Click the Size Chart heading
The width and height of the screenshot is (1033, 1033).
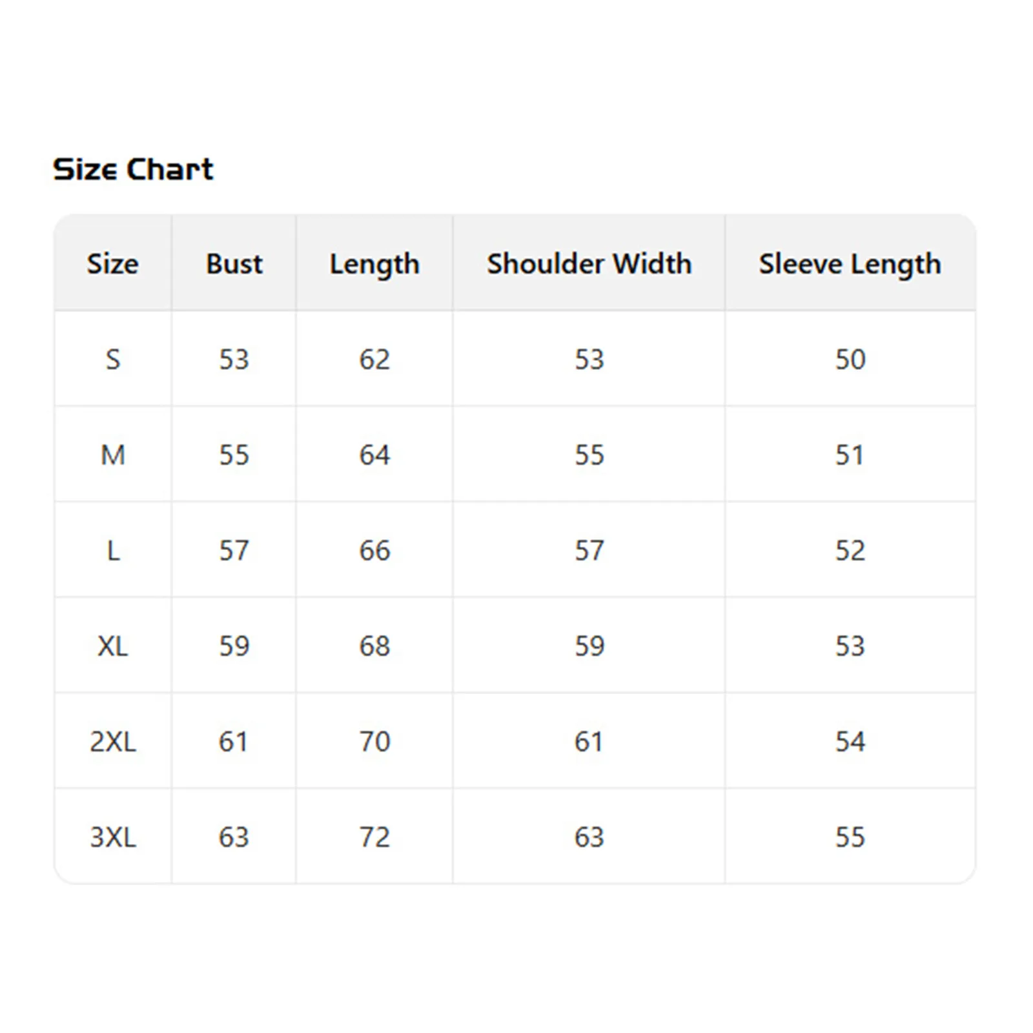click(133, 169)
